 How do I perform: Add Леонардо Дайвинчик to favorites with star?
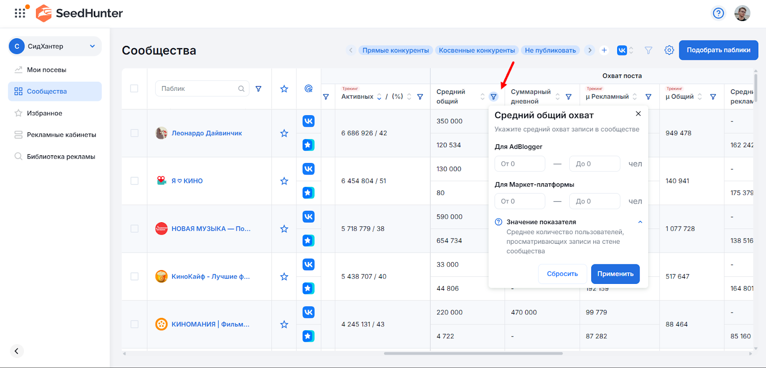pos(284,133)
